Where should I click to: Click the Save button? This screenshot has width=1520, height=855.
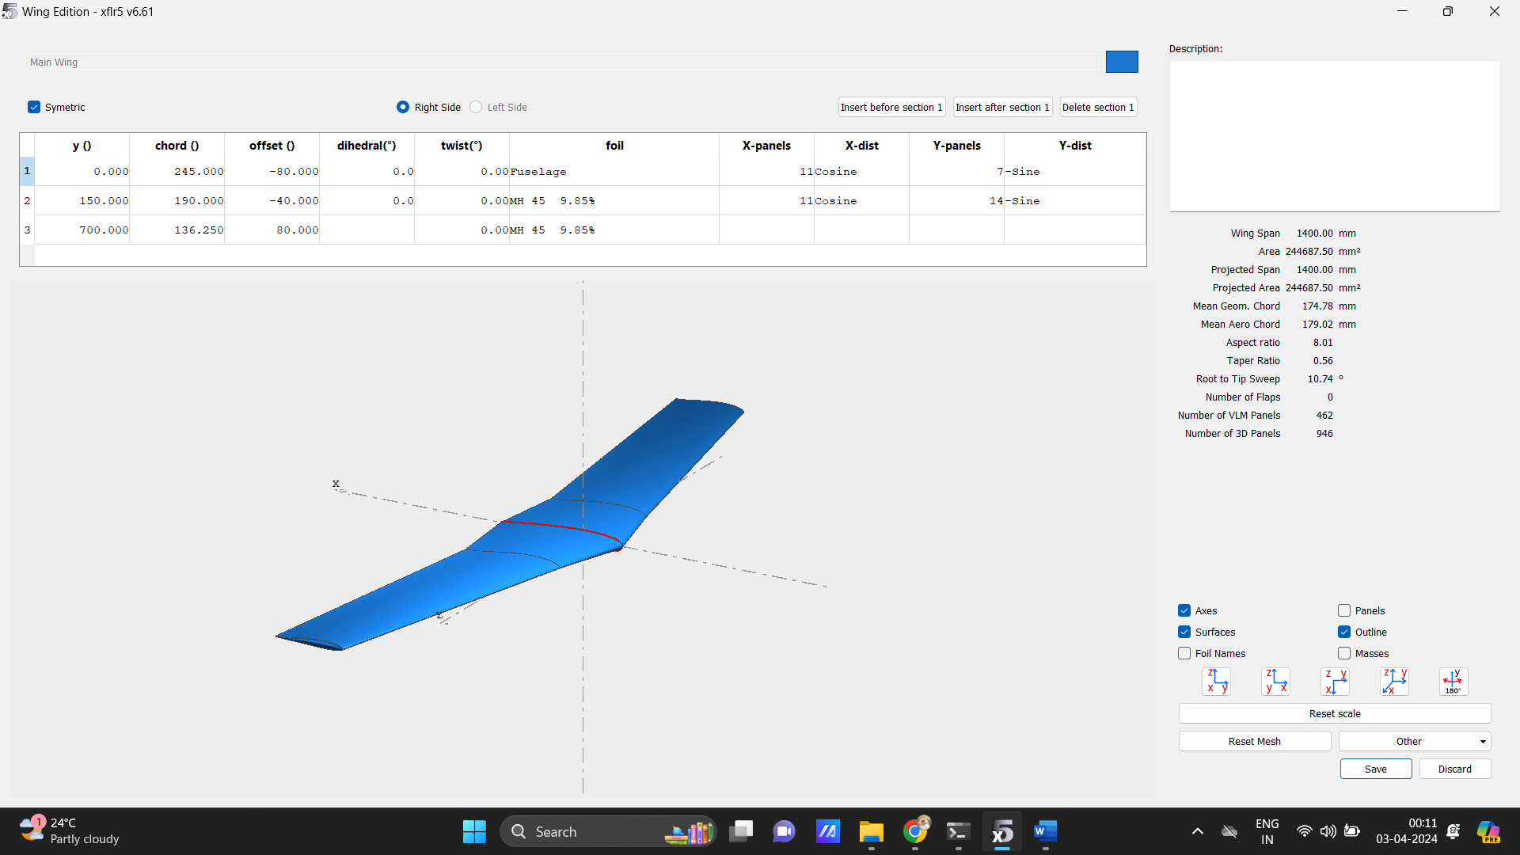tap(1375, 769)
